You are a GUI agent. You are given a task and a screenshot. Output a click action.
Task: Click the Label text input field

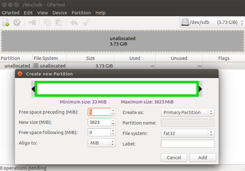pyautogui.click(x=187, y=144)
